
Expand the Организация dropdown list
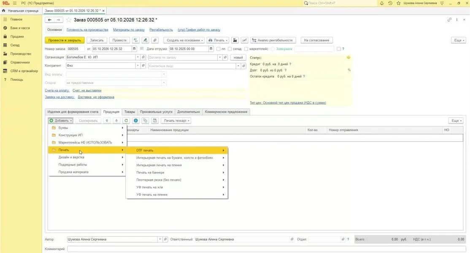coord(138,57)
